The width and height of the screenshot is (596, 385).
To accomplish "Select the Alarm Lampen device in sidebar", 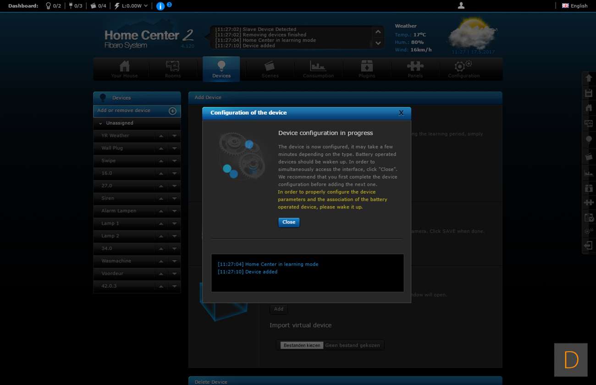I will tap(119, 211).
